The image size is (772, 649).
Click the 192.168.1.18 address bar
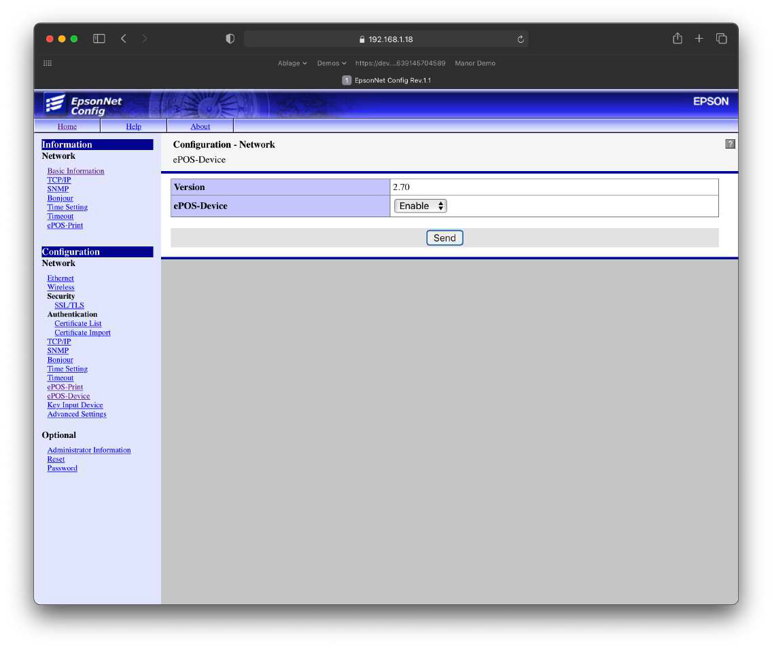pyautogui.click(x=386, y=39)
